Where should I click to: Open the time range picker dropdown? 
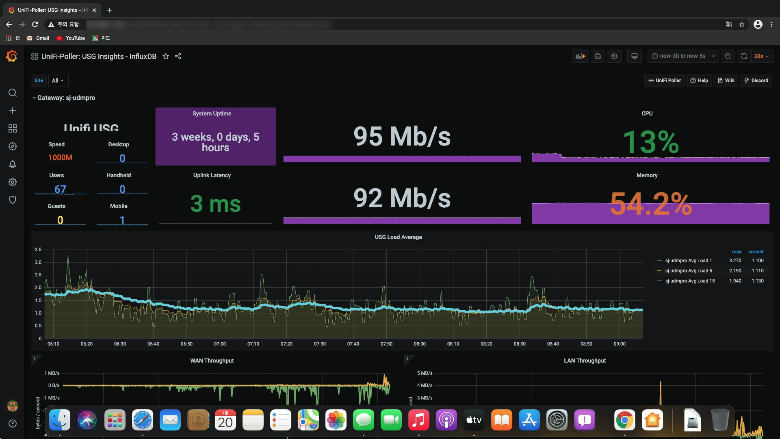click(x=683, y=56)
